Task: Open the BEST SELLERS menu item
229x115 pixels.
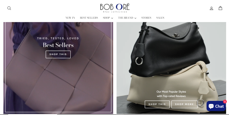Action: (x=89, y=18)
